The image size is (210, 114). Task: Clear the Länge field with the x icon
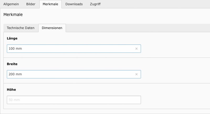(x=136, y=49)
